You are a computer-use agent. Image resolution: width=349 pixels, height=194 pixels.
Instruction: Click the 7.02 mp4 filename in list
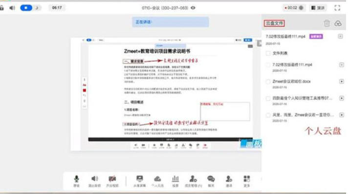point(292,65)
